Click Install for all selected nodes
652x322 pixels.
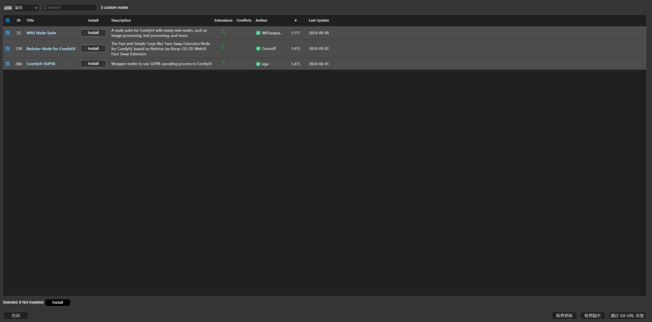pos(58,302)
